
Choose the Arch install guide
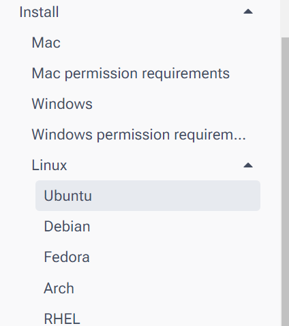[59, 288]
